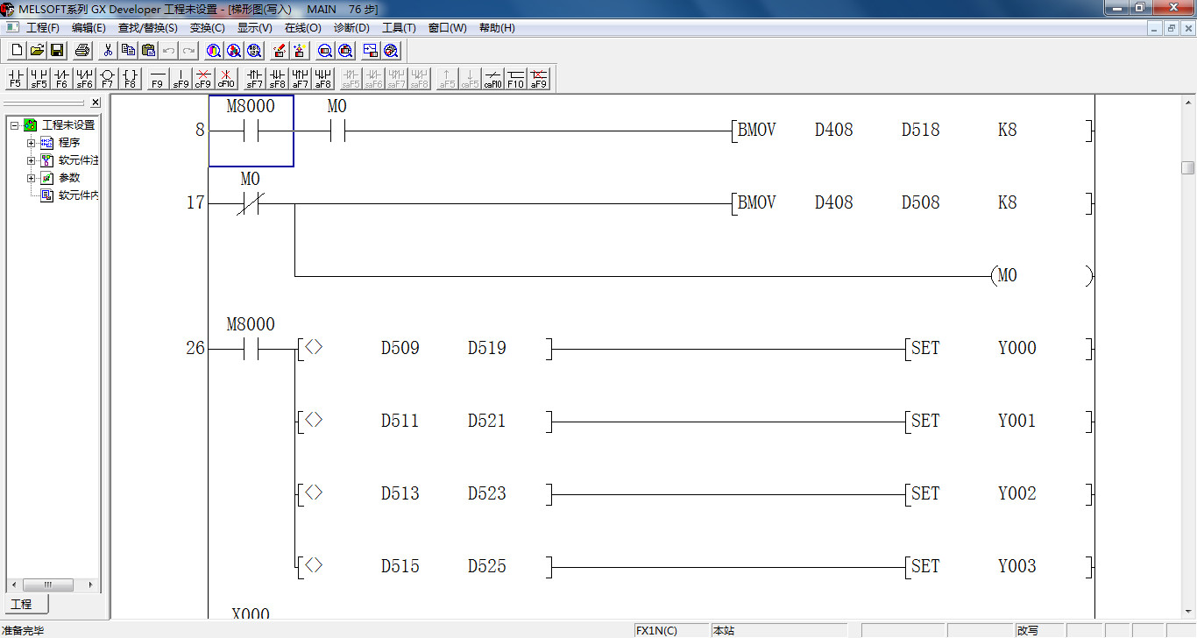1197x638 pixels.
Task: Open the 变换(C) menu
Action: point(207,28)
